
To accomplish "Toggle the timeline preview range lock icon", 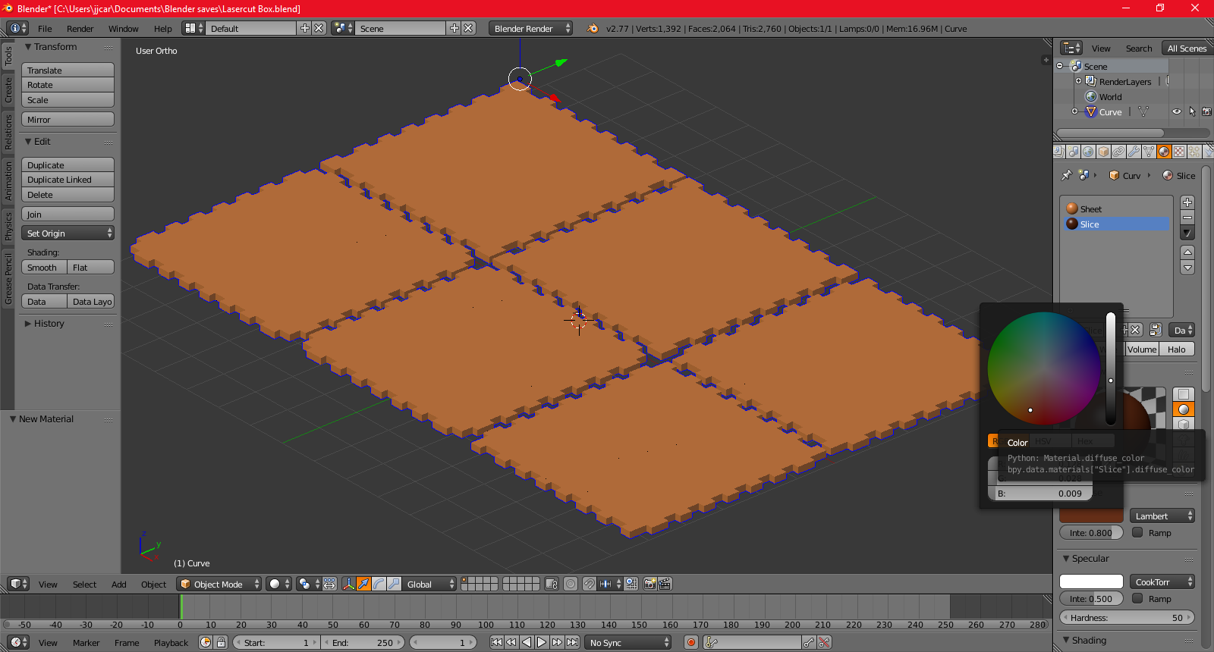I will (x=221, y=642).
